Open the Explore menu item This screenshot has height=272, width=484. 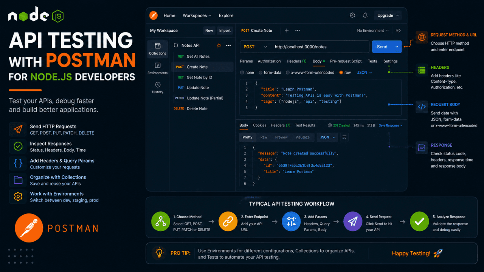[226, 15]
